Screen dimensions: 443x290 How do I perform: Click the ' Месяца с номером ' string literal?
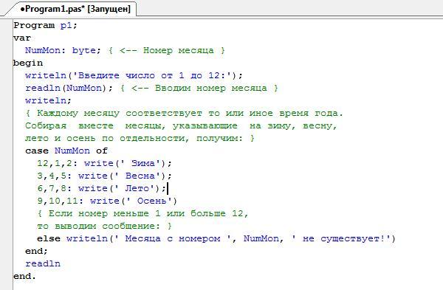click(172, 238)
